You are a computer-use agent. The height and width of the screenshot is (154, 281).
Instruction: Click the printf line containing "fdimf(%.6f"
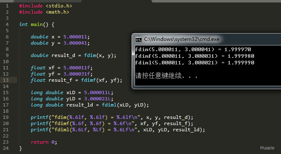point(112,123)
